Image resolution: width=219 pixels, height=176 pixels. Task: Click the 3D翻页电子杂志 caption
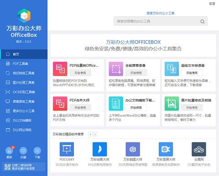(199, 165)
